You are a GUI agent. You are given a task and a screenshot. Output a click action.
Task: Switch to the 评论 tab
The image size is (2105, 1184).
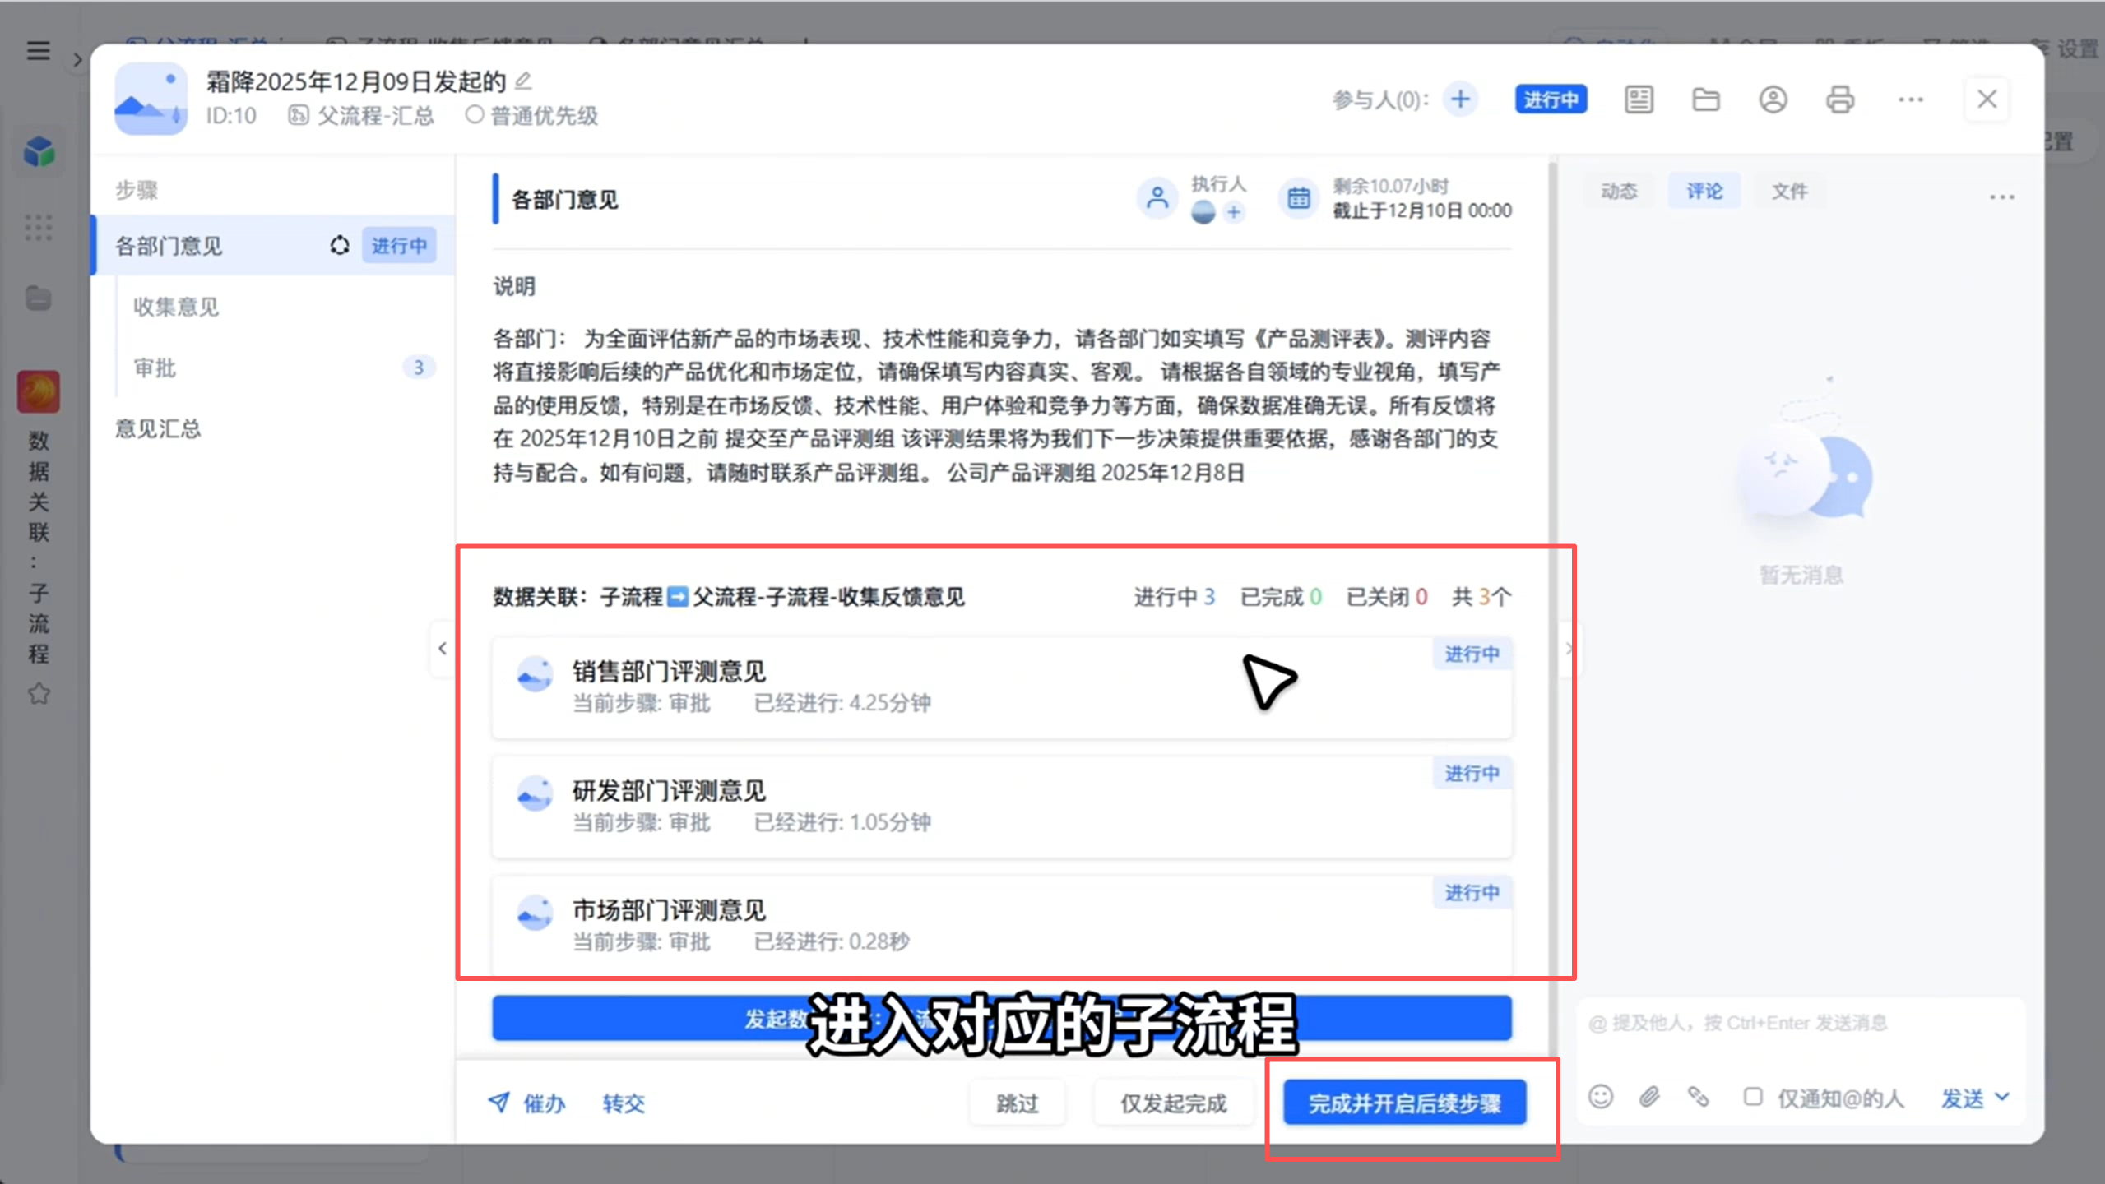[1704, 191]
